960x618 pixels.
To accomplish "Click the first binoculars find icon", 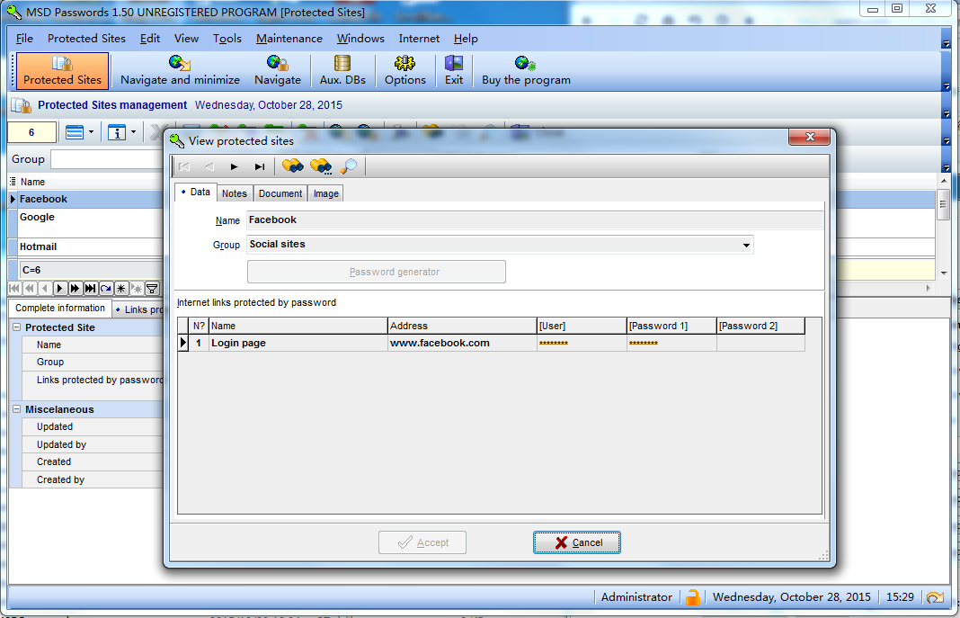I will pyautogui.click(x=292, y=166).
